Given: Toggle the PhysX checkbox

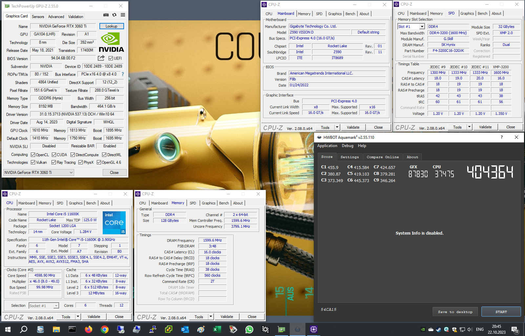Looking at the screenshot, I should pos(80,162).
